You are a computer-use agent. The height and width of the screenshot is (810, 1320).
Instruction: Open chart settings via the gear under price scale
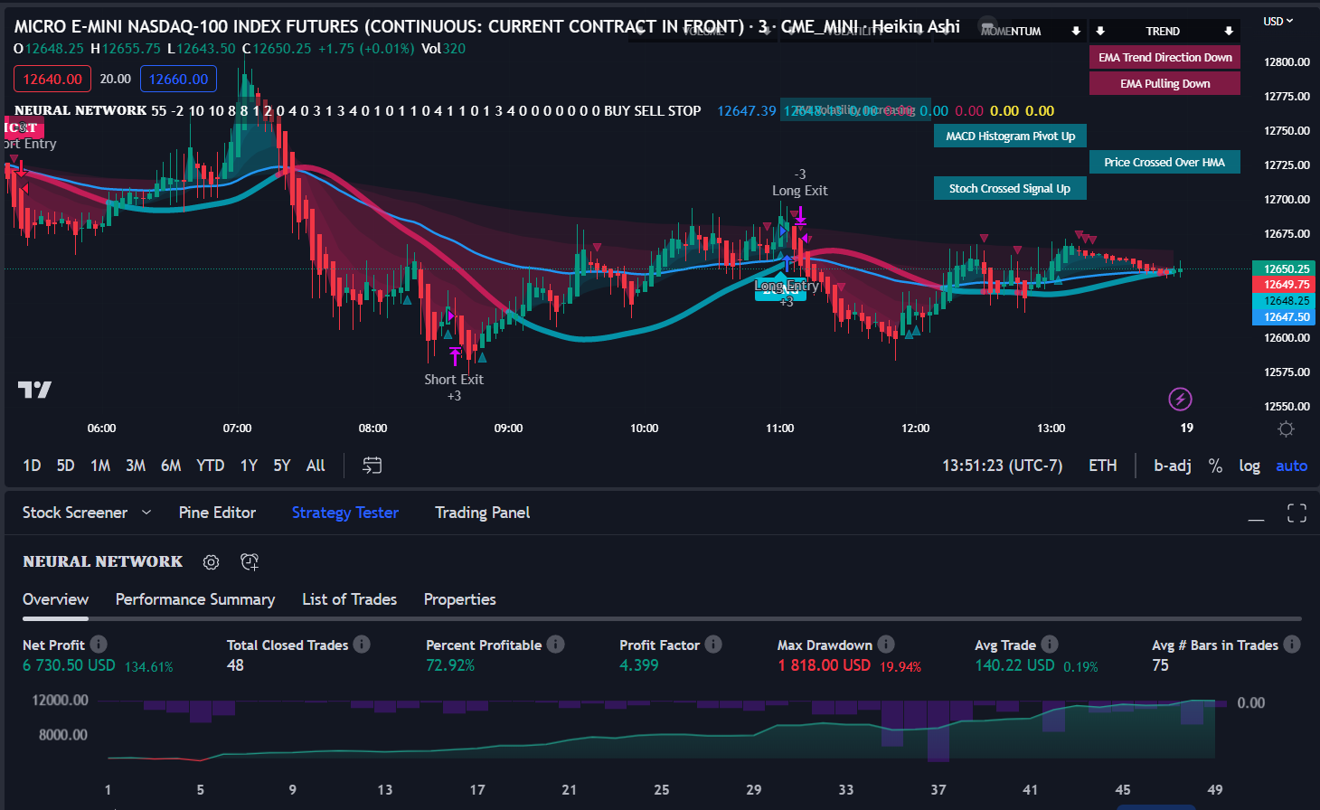1286,429
